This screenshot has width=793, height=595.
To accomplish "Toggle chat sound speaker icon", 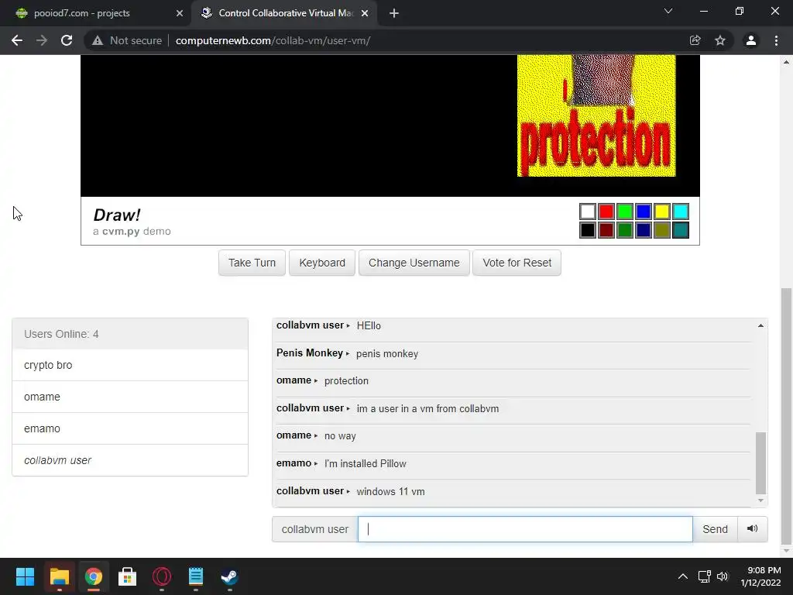I will tap(753, 528).
